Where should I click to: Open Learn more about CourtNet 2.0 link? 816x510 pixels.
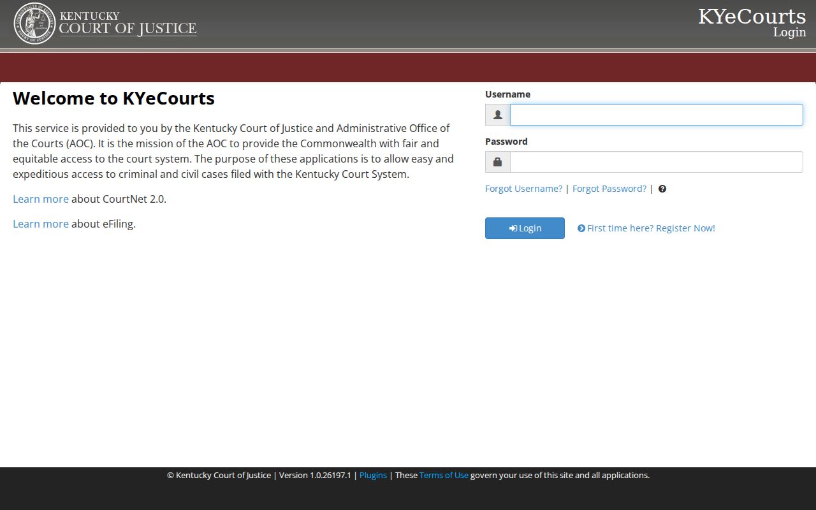(x=41, y=199)
